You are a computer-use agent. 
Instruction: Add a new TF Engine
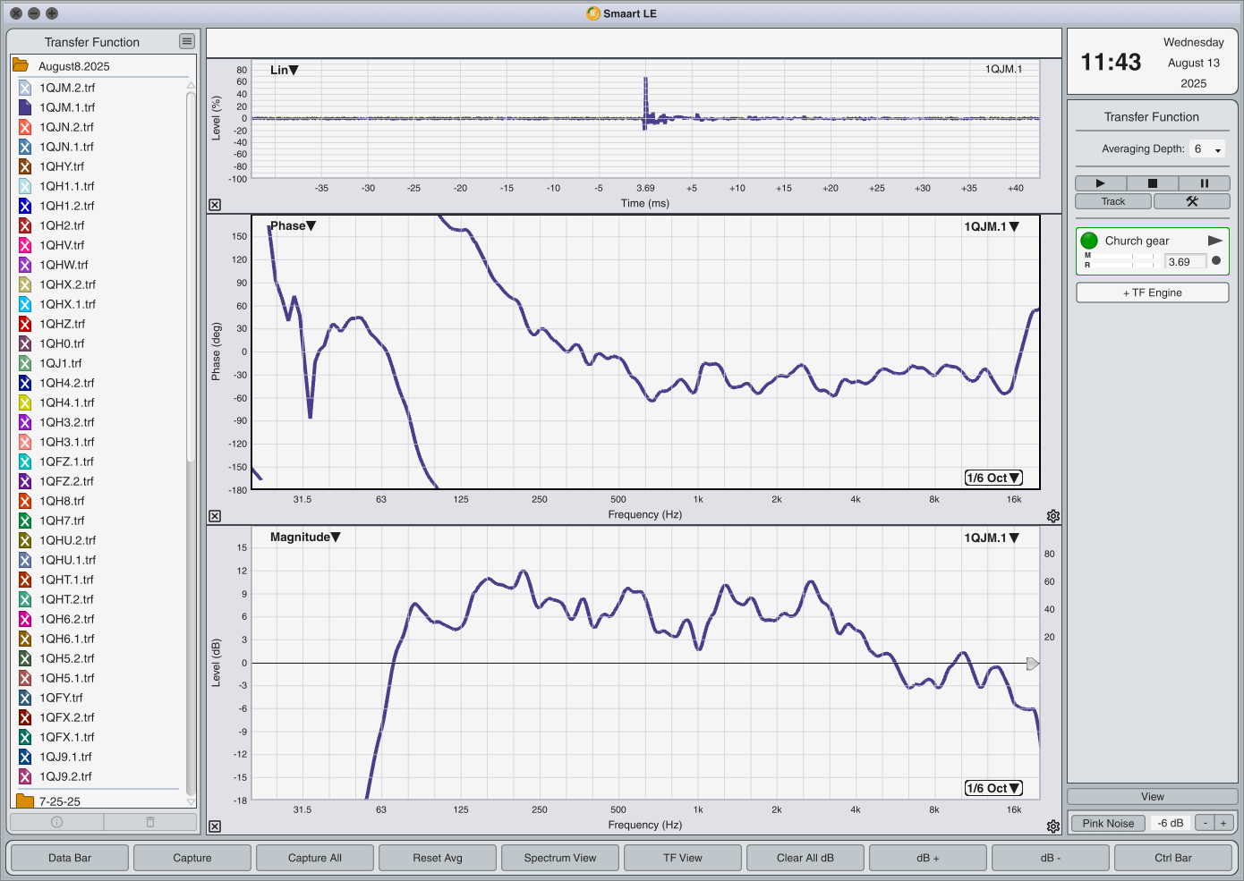pos(1153,292)
